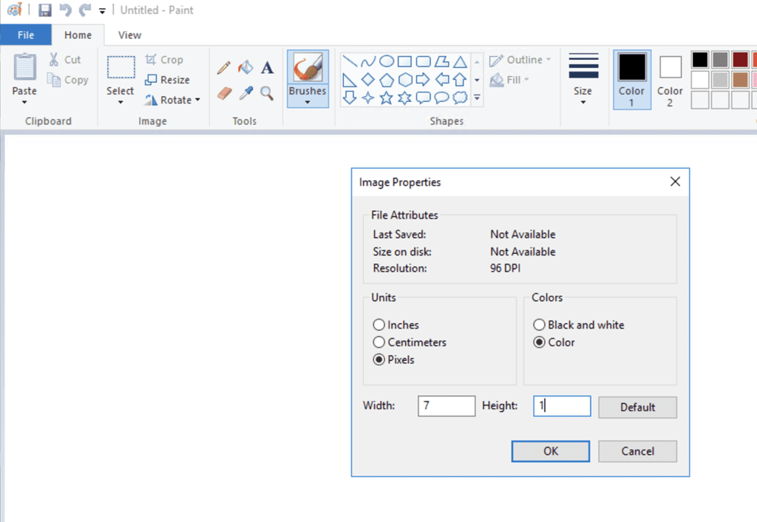The width and height of the screenshot is (757, 522).
Task: Click inside the Width input field
Action: [447, 405]
